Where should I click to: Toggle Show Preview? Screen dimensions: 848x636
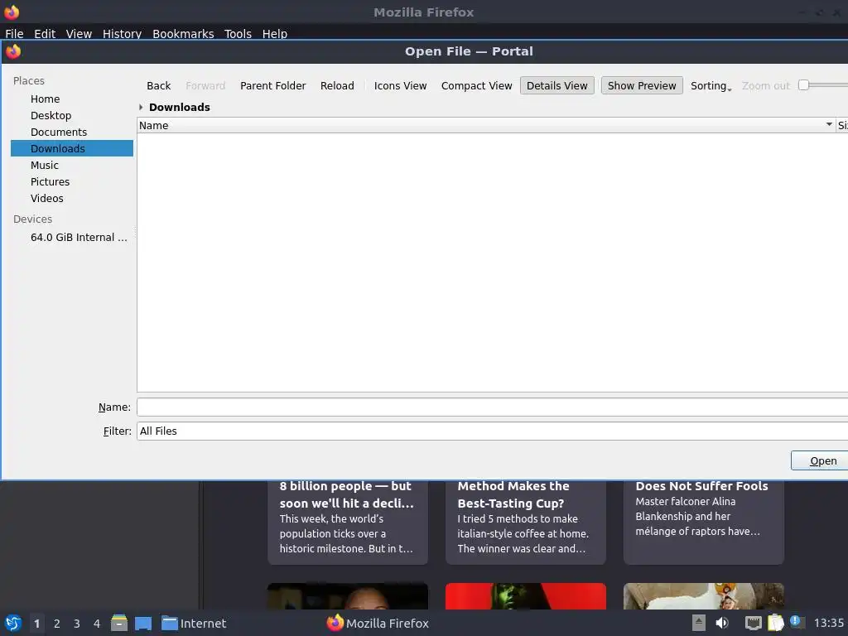click(642, 85)
